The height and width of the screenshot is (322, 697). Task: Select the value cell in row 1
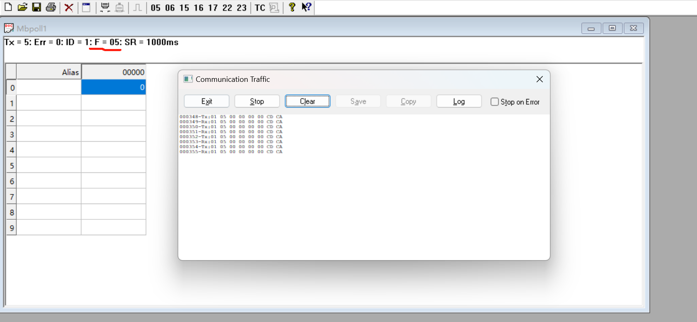click(x=113, y=103)
